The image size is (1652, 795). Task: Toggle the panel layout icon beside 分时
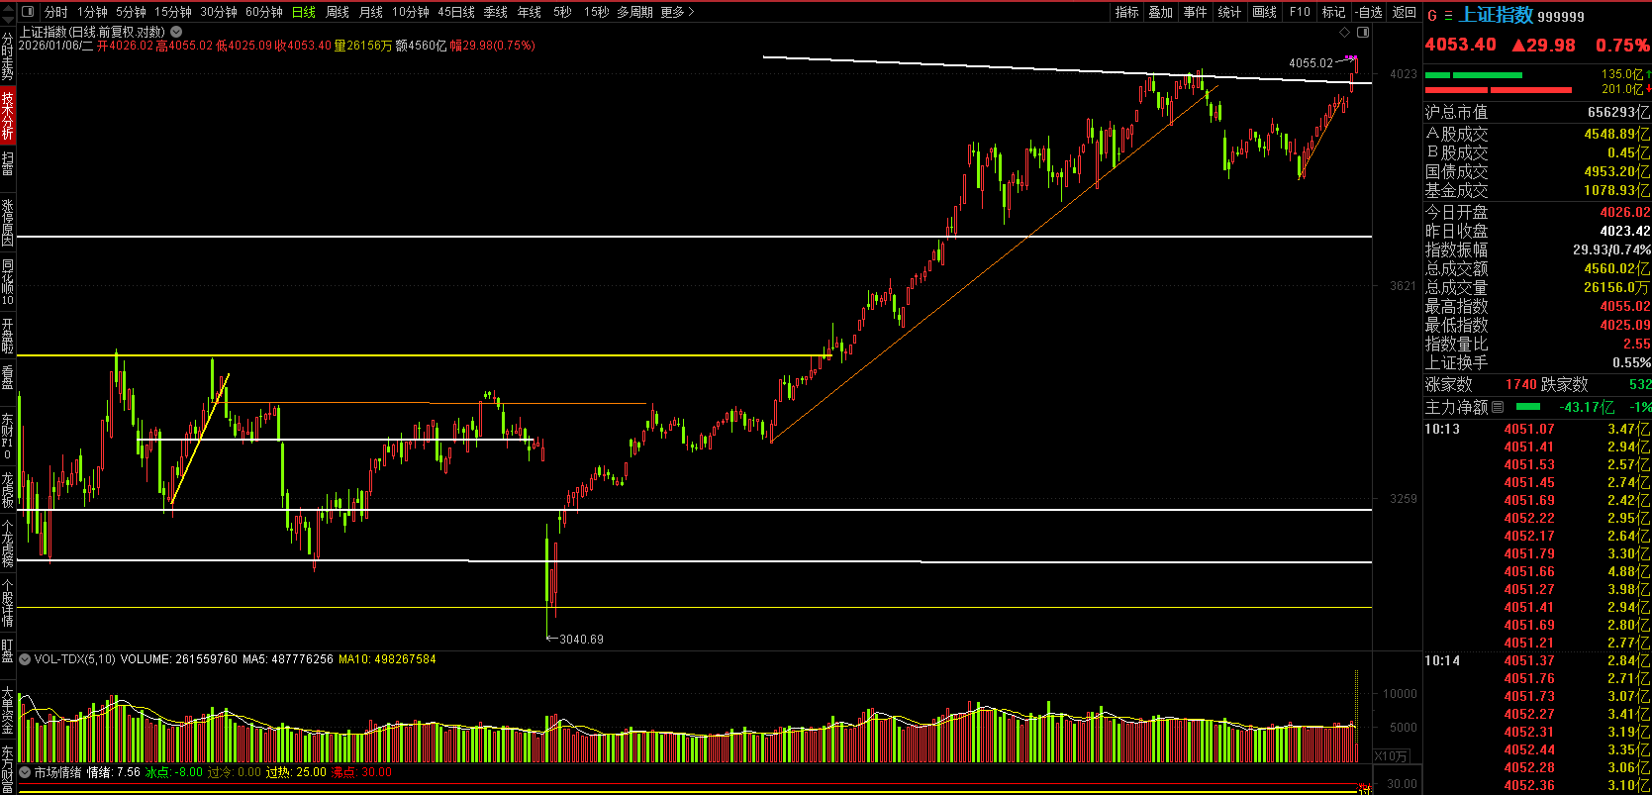28,12
